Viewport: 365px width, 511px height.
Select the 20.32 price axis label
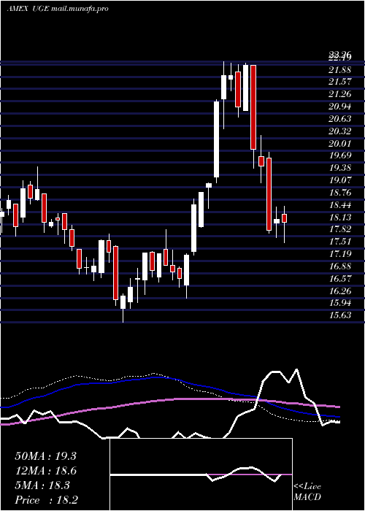pos(340,131)
